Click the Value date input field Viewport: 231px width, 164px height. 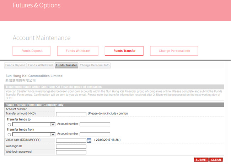pyautogui.click(x=71, y=141)
